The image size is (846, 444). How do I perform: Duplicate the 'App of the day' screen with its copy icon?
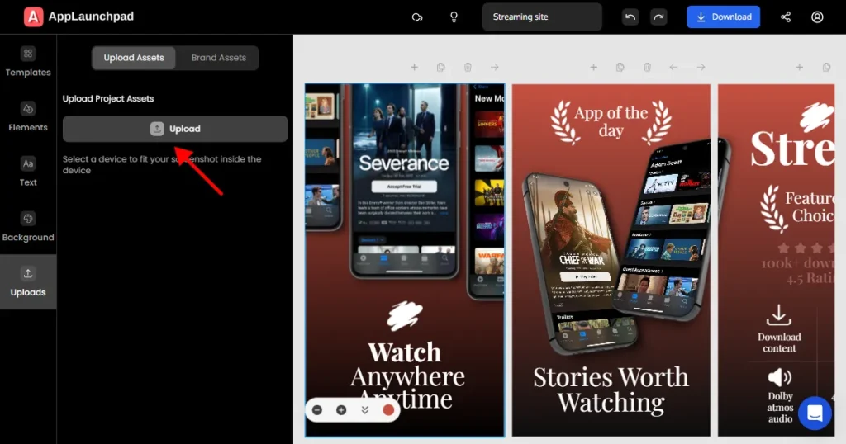pyautogui.click(x=620, y=68)
